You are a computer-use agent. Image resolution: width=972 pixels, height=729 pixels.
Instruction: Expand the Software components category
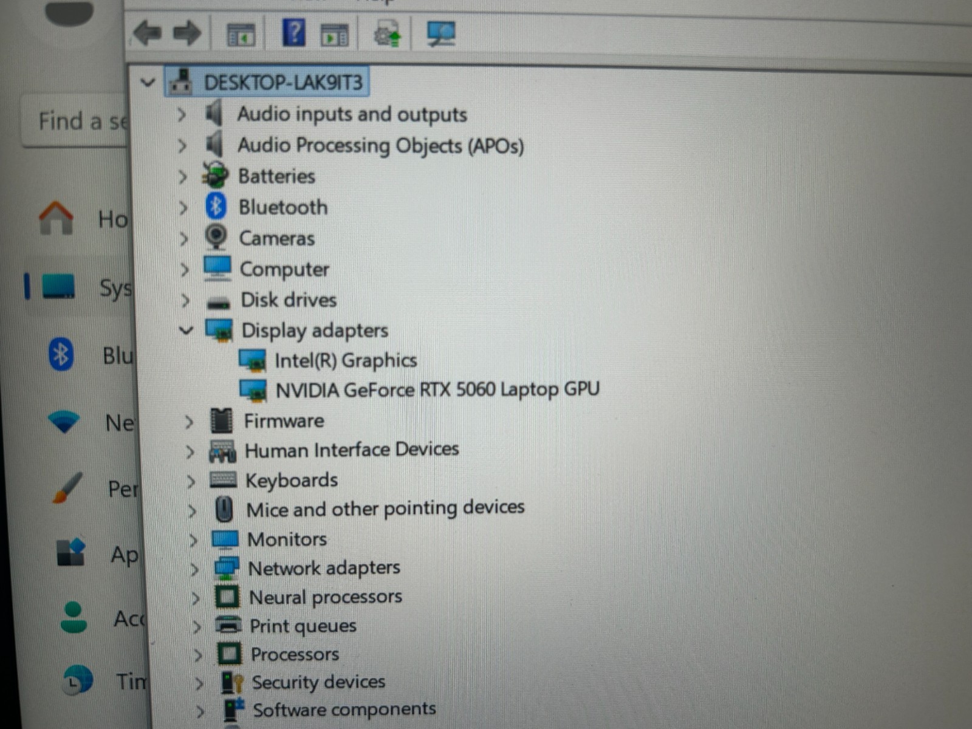coord(200,711)
